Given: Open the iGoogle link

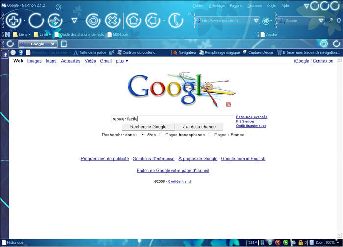Looking at the screenshot, I should coord(302,61).
